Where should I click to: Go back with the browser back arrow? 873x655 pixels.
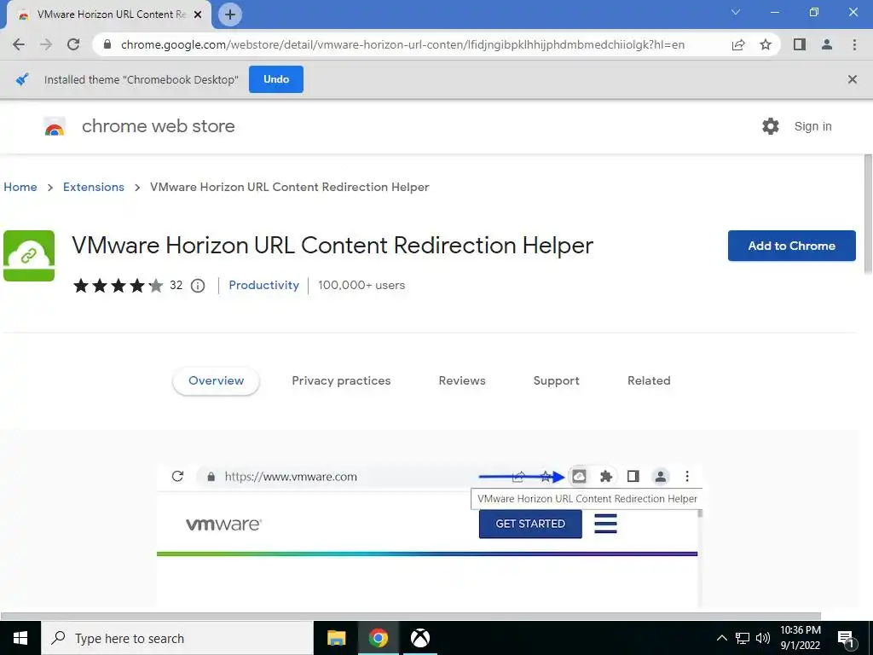19,44
